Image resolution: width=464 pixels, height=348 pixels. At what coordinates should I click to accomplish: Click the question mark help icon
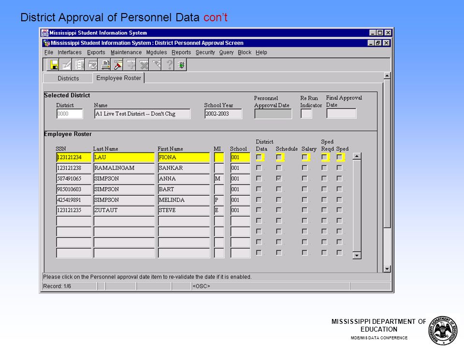(x=169, y=64)
